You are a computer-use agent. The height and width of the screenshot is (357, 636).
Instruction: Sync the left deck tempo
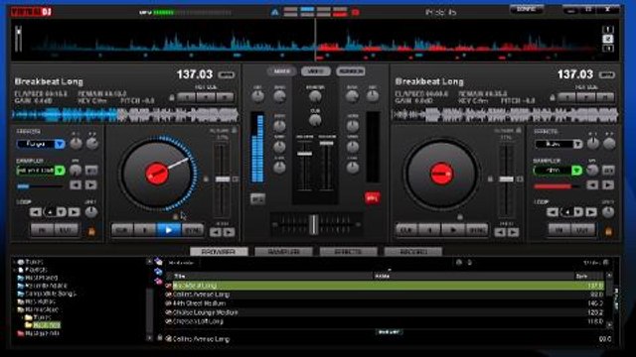(x=192, y=230)
